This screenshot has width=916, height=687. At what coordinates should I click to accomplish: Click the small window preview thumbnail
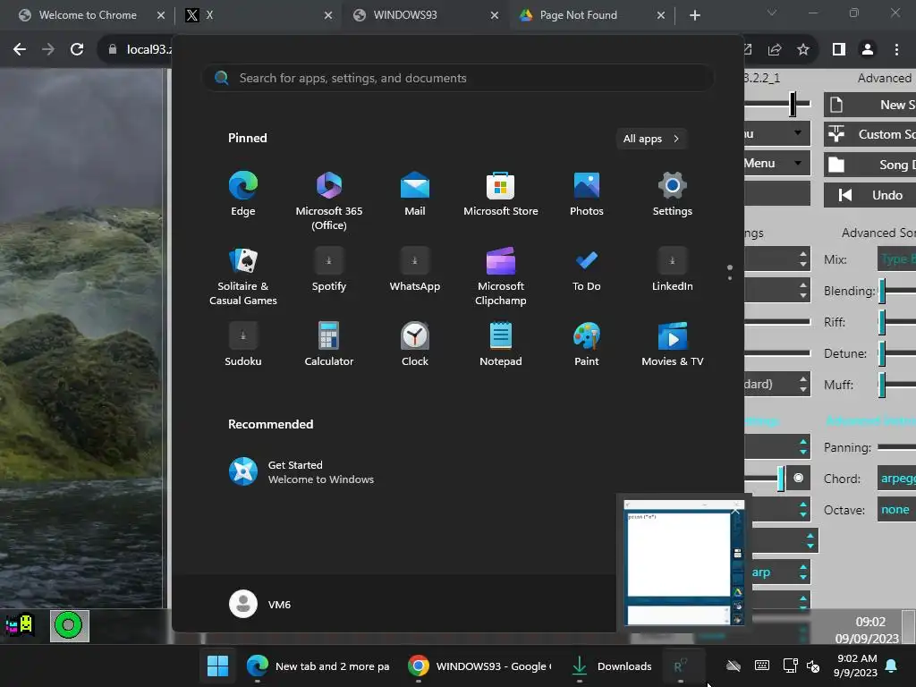(684, 562)
